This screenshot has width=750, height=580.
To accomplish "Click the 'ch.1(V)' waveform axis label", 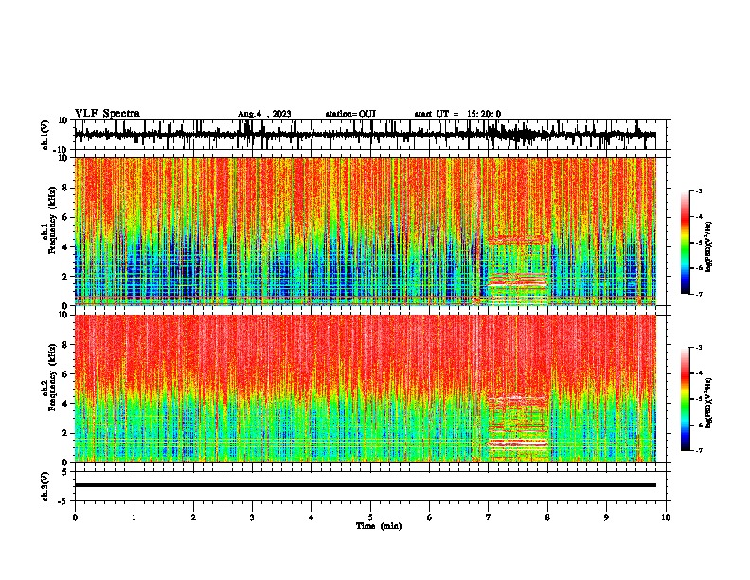I will coord(45,135).
